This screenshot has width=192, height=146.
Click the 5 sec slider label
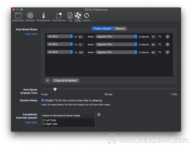click(45, 94)
